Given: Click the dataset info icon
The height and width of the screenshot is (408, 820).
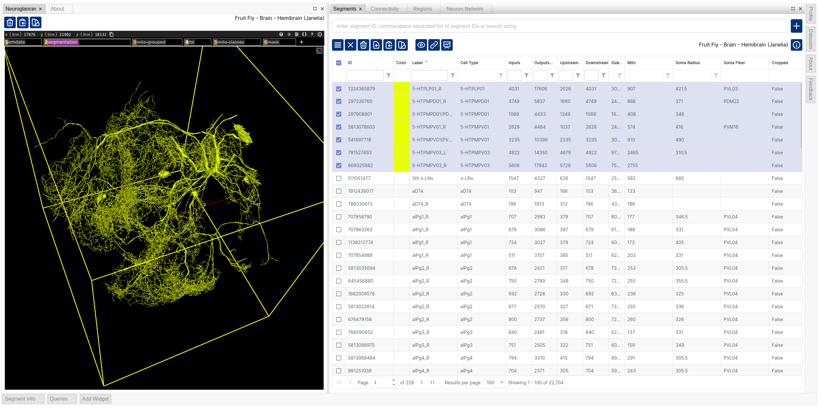Looking at the screenshot, I should click(x=797, y=45).
